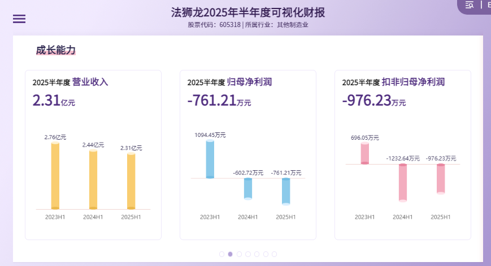
Task: Click the 2023H1 pink bar 696.05万元
Action: click(x=365, y=154)
